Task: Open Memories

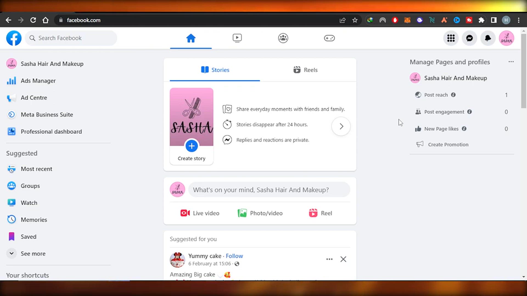Action: click(x=34, y=220)
